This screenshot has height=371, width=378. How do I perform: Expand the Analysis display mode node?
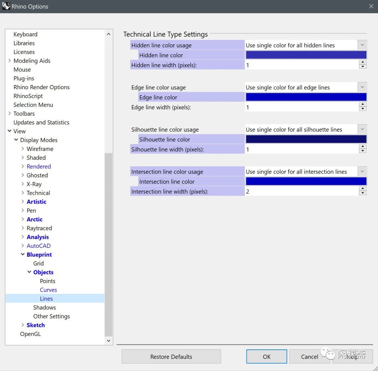click(23, 237)
